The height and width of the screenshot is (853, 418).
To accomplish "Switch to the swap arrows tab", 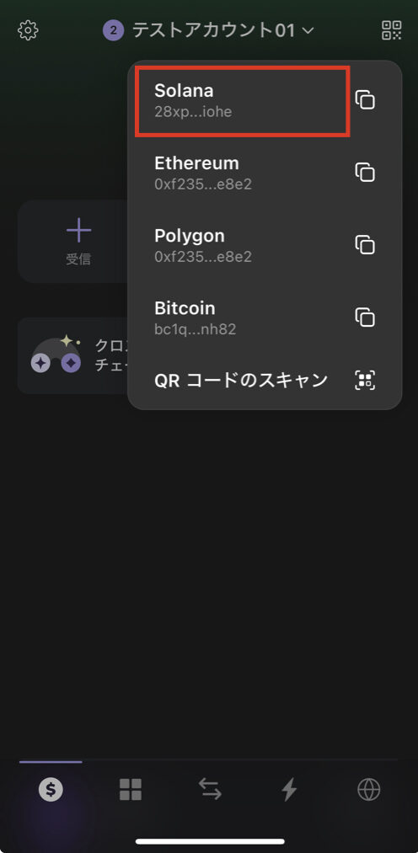I will point(210,789).
